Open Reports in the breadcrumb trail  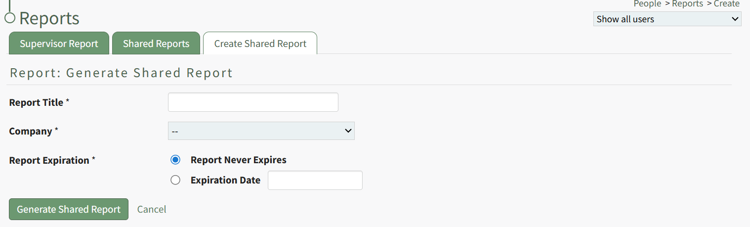click(x=687, y=4)
